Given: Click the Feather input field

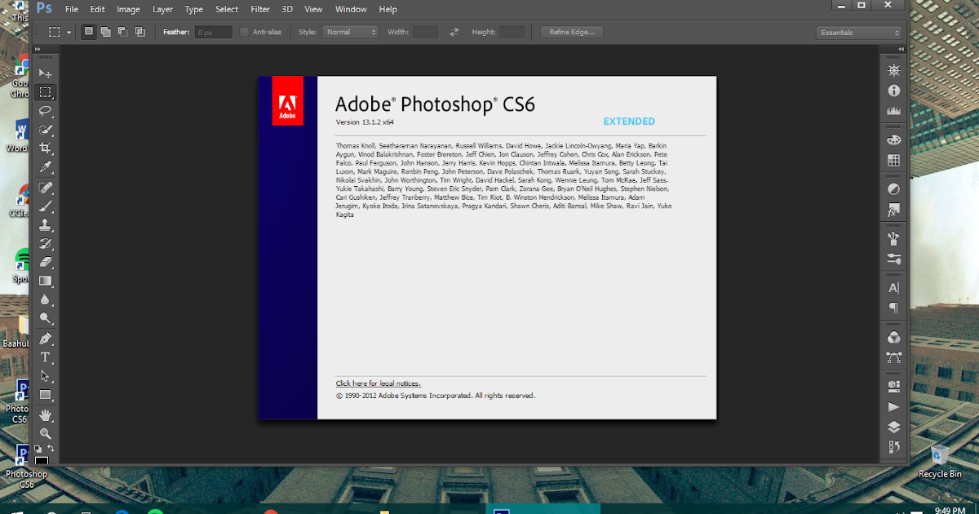Looking at the screenshot, I should click(215, 32).
